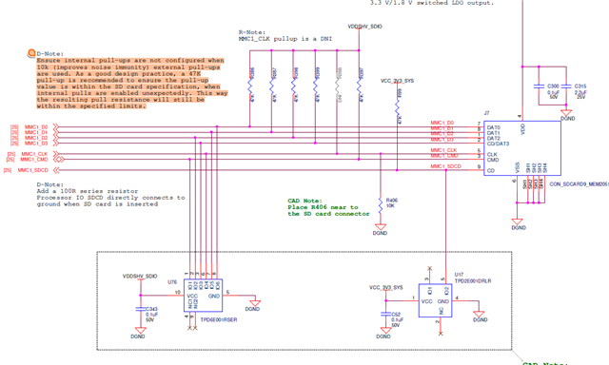Click the highlighted orange D-Note pull-up text

pos(132,83)
